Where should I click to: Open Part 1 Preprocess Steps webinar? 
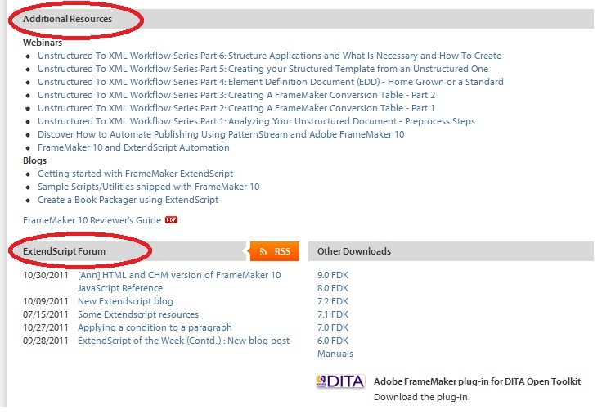256,121
